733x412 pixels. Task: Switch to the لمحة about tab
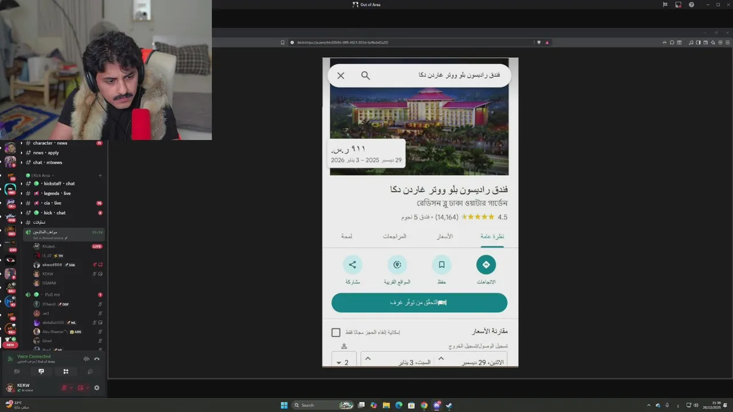[346, 236]
